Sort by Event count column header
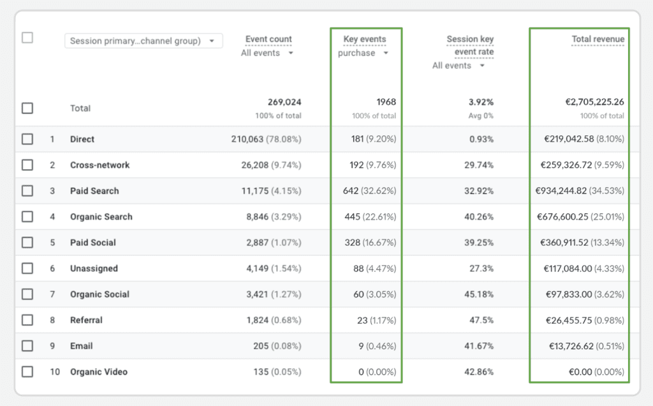This screenshot has height=406, width=653. click(x=268, y=39)
